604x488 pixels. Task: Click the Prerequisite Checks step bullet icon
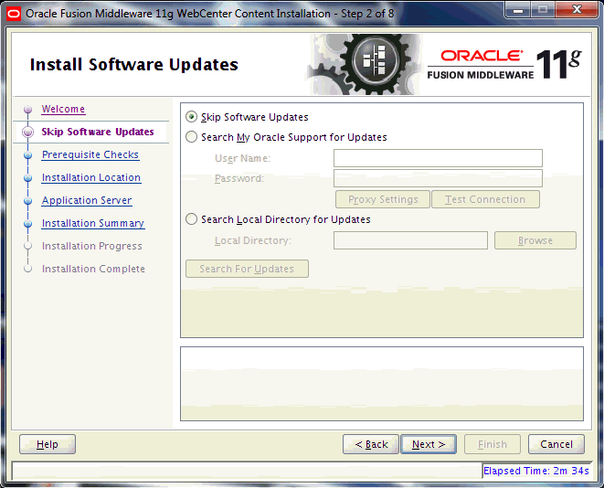pyautogui.click(x=27, y=154)
